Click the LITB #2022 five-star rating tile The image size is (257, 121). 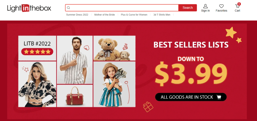click(x=37, y=48)
